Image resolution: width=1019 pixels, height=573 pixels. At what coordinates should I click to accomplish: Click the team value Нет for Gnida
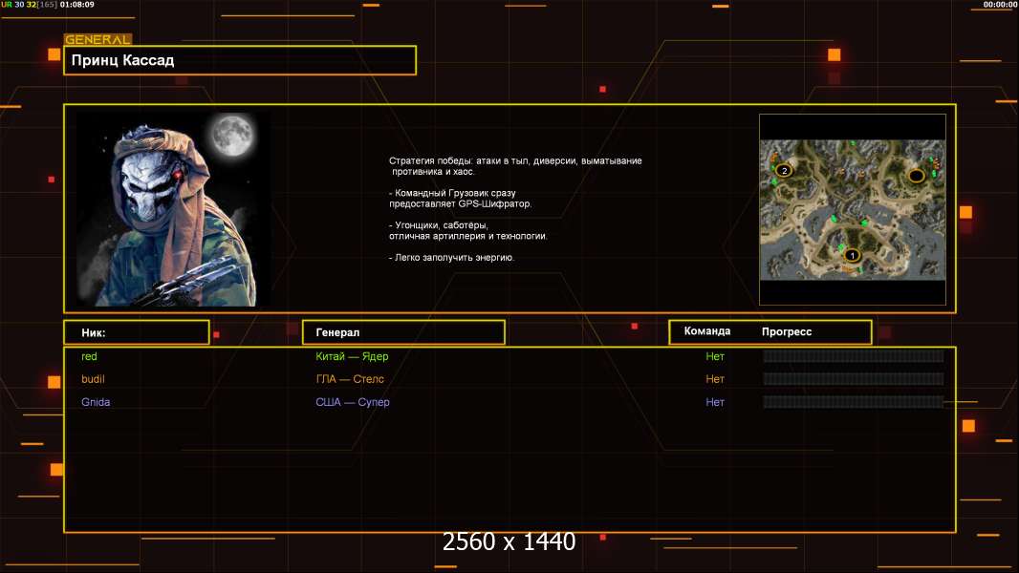[715, 402]
